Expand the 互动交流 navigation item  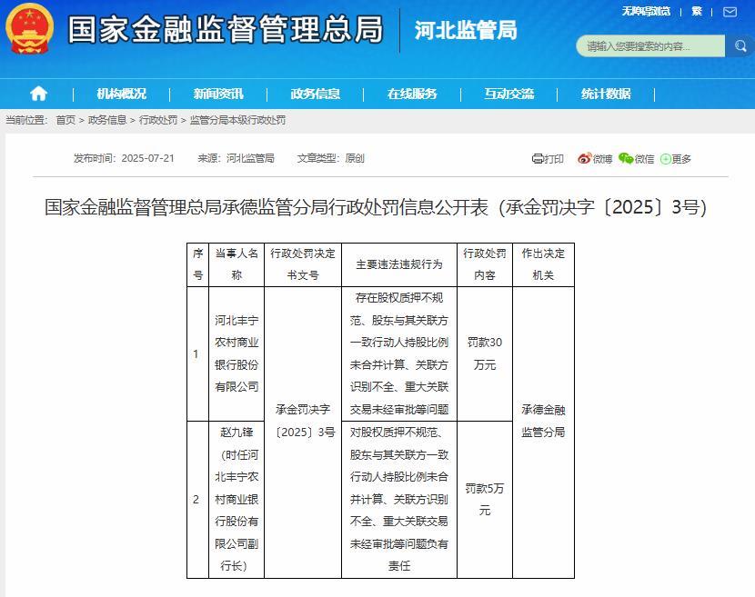click(509, 94)
